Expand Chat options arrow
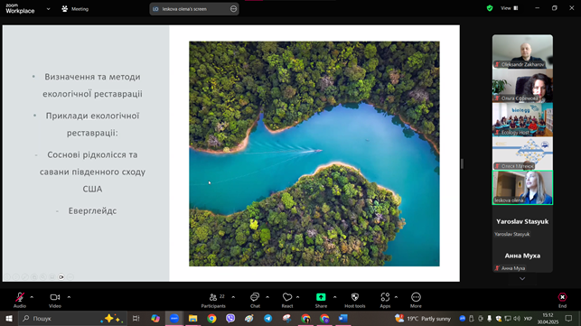 click(x=267, y=297)
